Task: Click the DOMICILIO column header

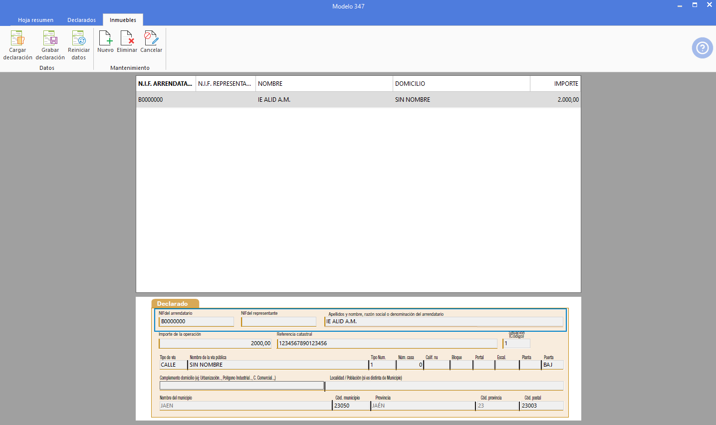Action: (x=462, y=84)
